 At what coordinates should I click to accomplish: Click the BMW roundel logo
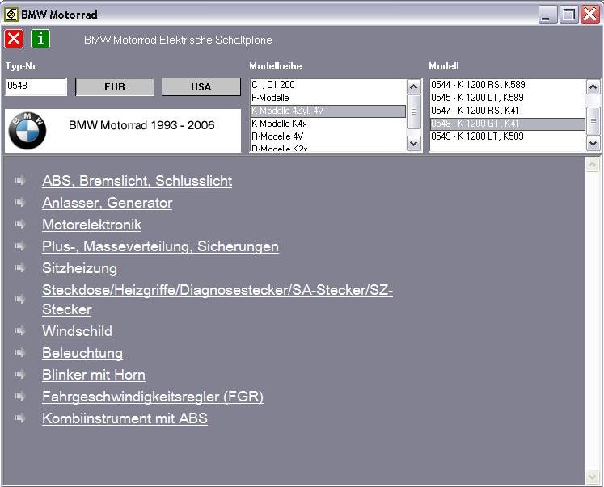click(x=27, y=131)
